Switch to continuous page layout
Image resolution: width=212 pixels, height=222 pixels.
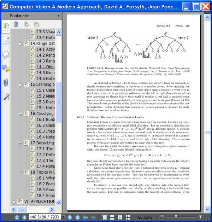coord(112,217)
